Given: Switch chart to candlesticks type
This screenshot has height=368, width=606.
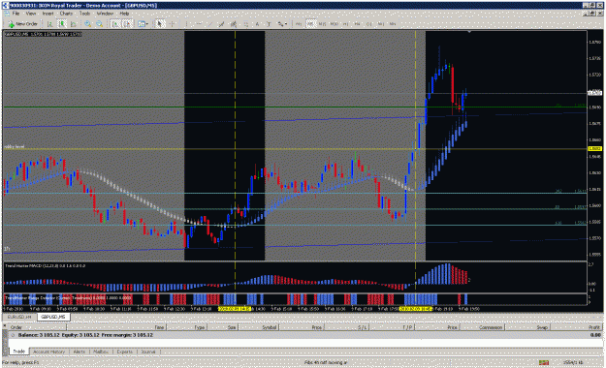Looking at the screenshot, I should (x=61, y=24).
